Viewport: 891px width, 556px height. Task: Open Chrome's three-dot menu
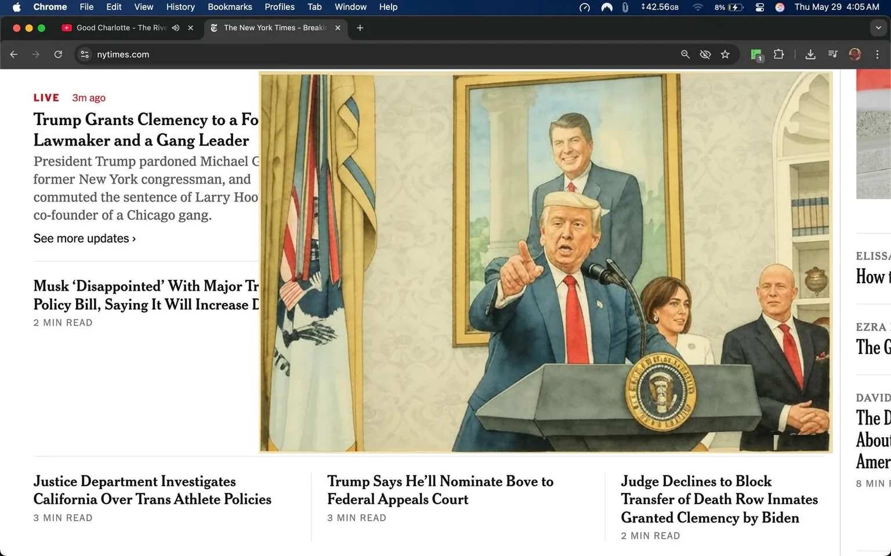(878, 54)
